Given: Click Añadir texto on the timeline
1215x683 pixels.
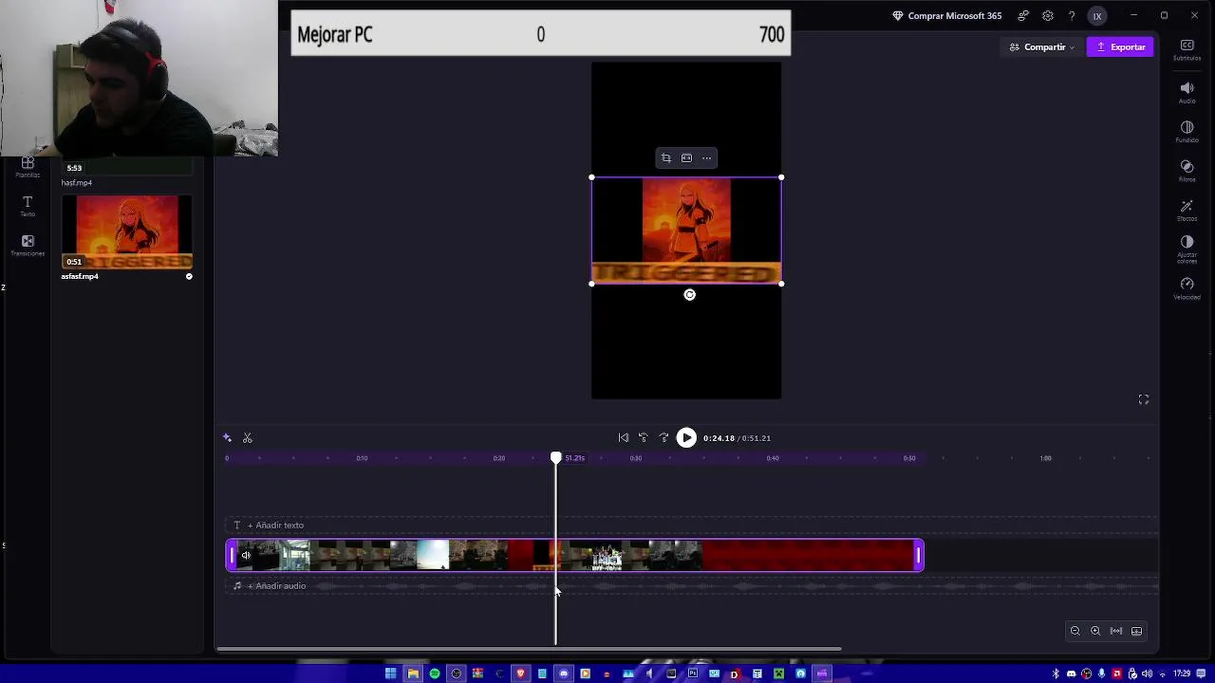Looking at the screenshot, I should pos(275,526).
